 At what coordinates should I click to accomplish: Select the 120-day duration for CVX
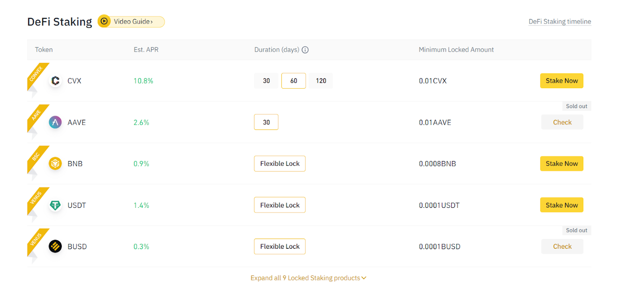[321, 81]
